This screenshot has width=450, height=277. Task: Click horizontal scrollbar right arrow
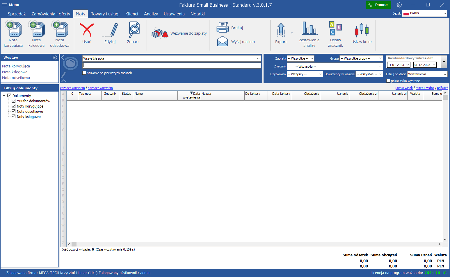pyautogui.click(x=440, y=244)
